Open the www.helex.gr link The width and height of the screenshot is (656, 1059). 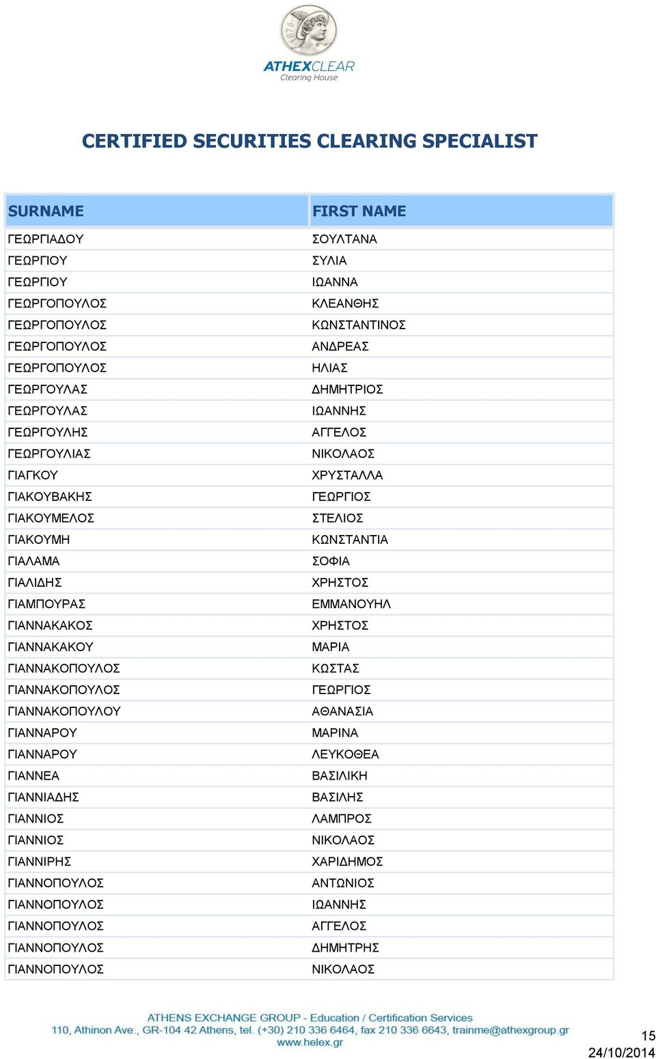point(310,1043)
